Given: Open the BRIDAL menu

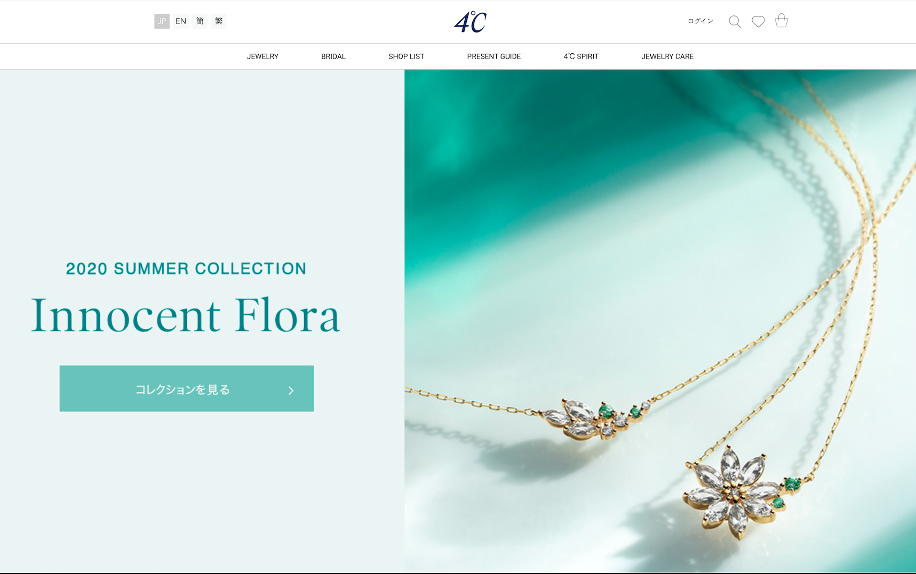Looking at the screenshot, I should (x=333, y=56).
